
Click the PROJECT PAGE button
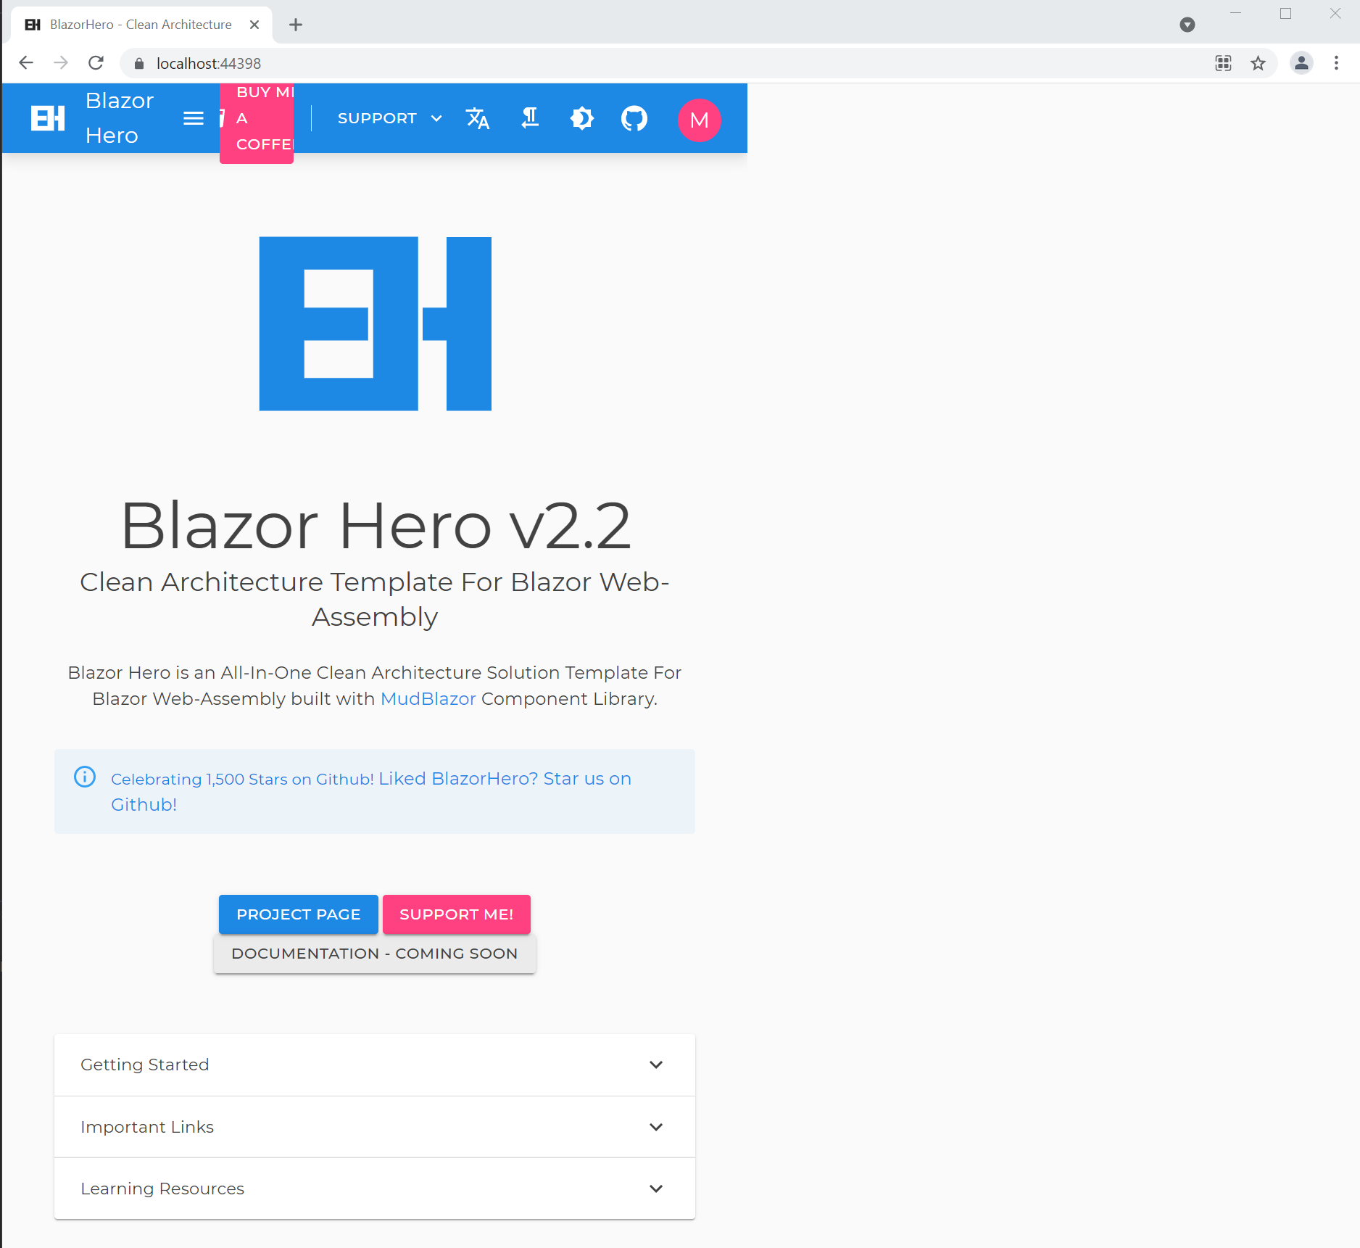click(x=298, y=914)
